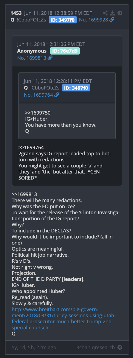Viewport: 133px width, 358px height.
Task: Download post 1453 with the download icon
Action: [112, 13]
